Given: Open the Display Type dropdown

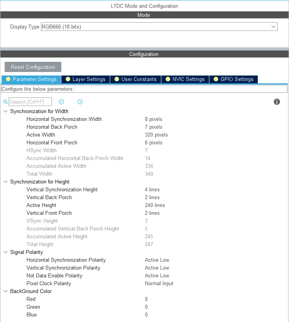Looking at the screenshot, I should coord(159,27).
